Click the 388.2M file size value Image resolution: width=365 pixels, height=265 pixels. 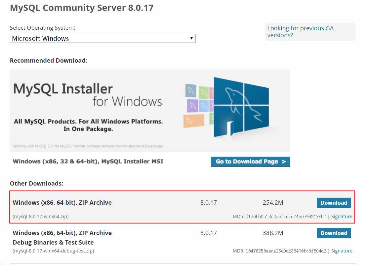(273, 233)
